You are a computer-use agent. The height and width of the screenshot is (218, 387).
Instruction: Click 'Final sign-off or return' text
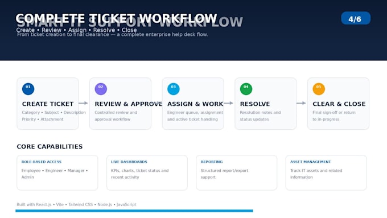334,113
